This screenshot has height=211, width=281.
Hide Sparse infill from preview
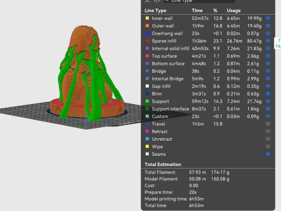click(268, 41)
